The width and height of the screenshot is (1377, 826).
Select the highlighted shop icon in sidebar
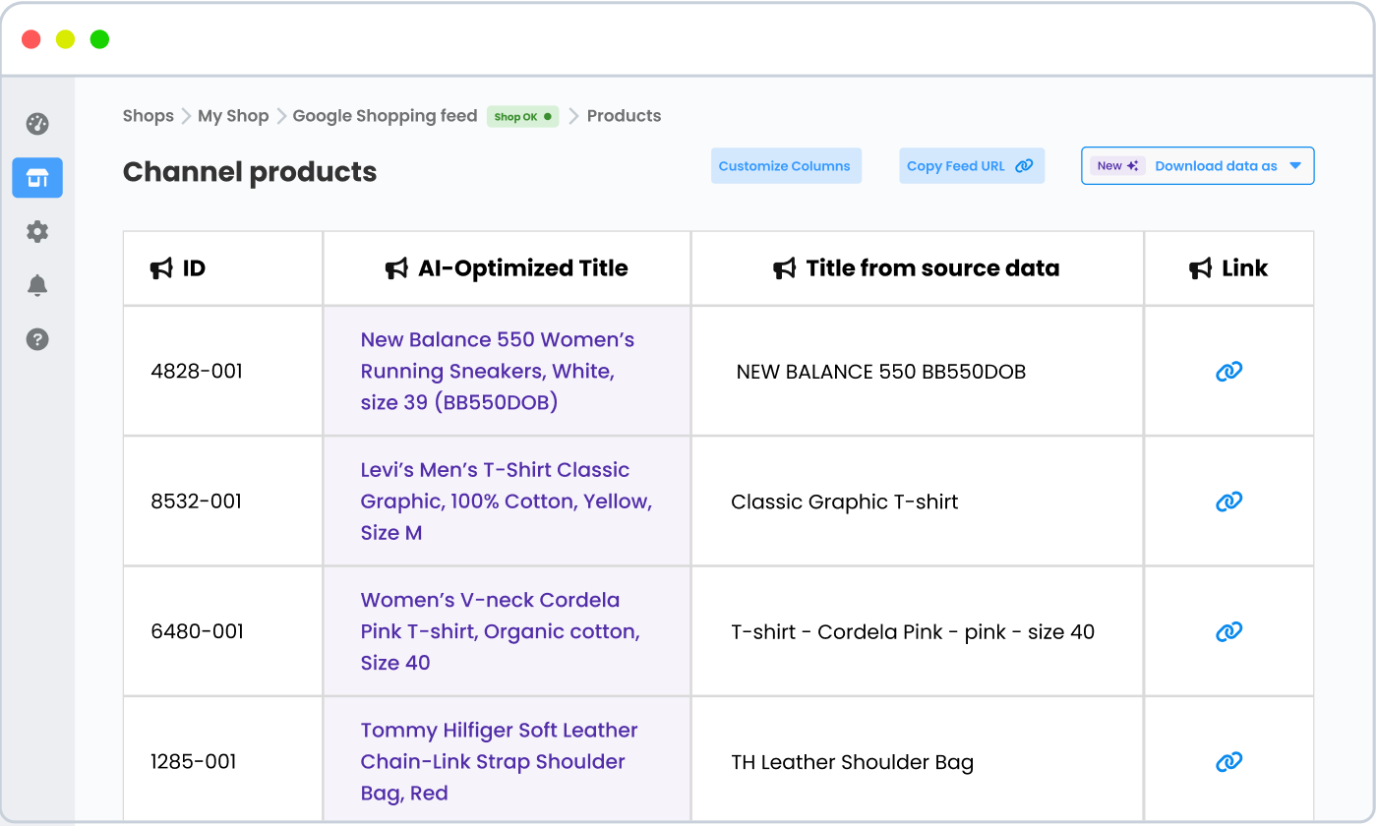click(x=36, y=178)
